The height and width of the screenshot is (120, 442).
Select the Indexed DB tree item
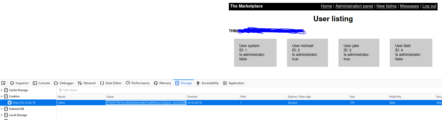point(16,109)
